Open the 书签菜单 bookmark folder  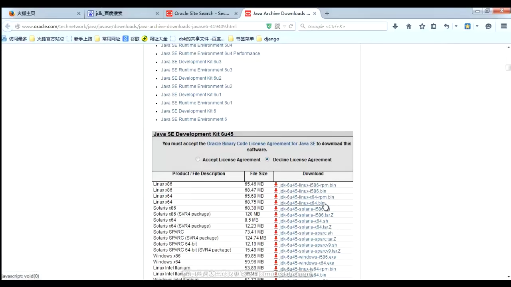tap(241, 39)
